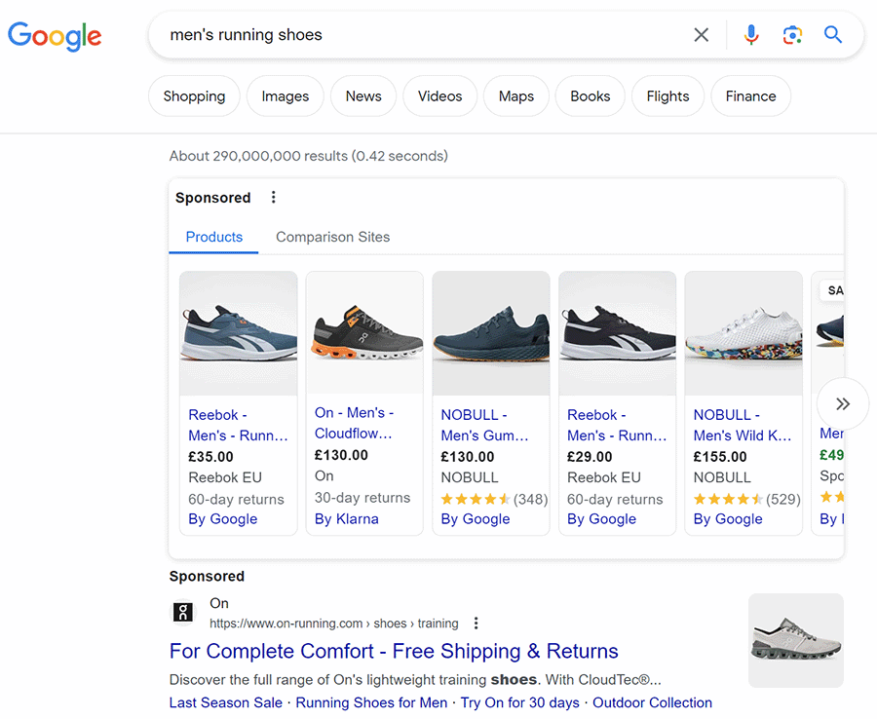Select the Videos filter chip
Image resolution: width=877 pixels, height=719 pixels.
point(440,96)
